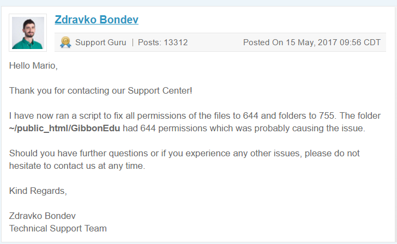
Task: Click the text probably causing the issue
Action: tap(310, 128)
